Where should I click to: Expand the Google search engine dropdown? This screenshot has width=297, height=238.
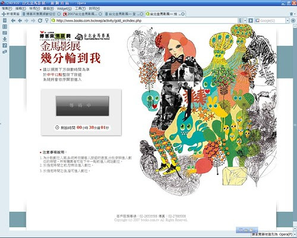(287, 20)
